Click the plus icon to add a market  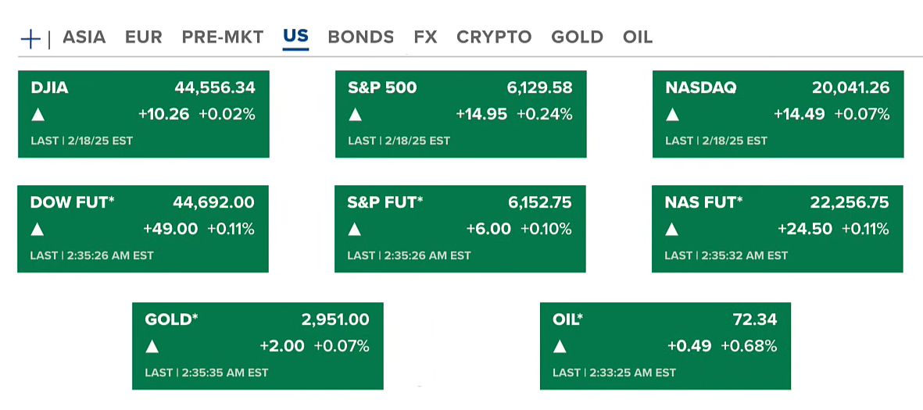pyautogui.click(x=30, y=38)
